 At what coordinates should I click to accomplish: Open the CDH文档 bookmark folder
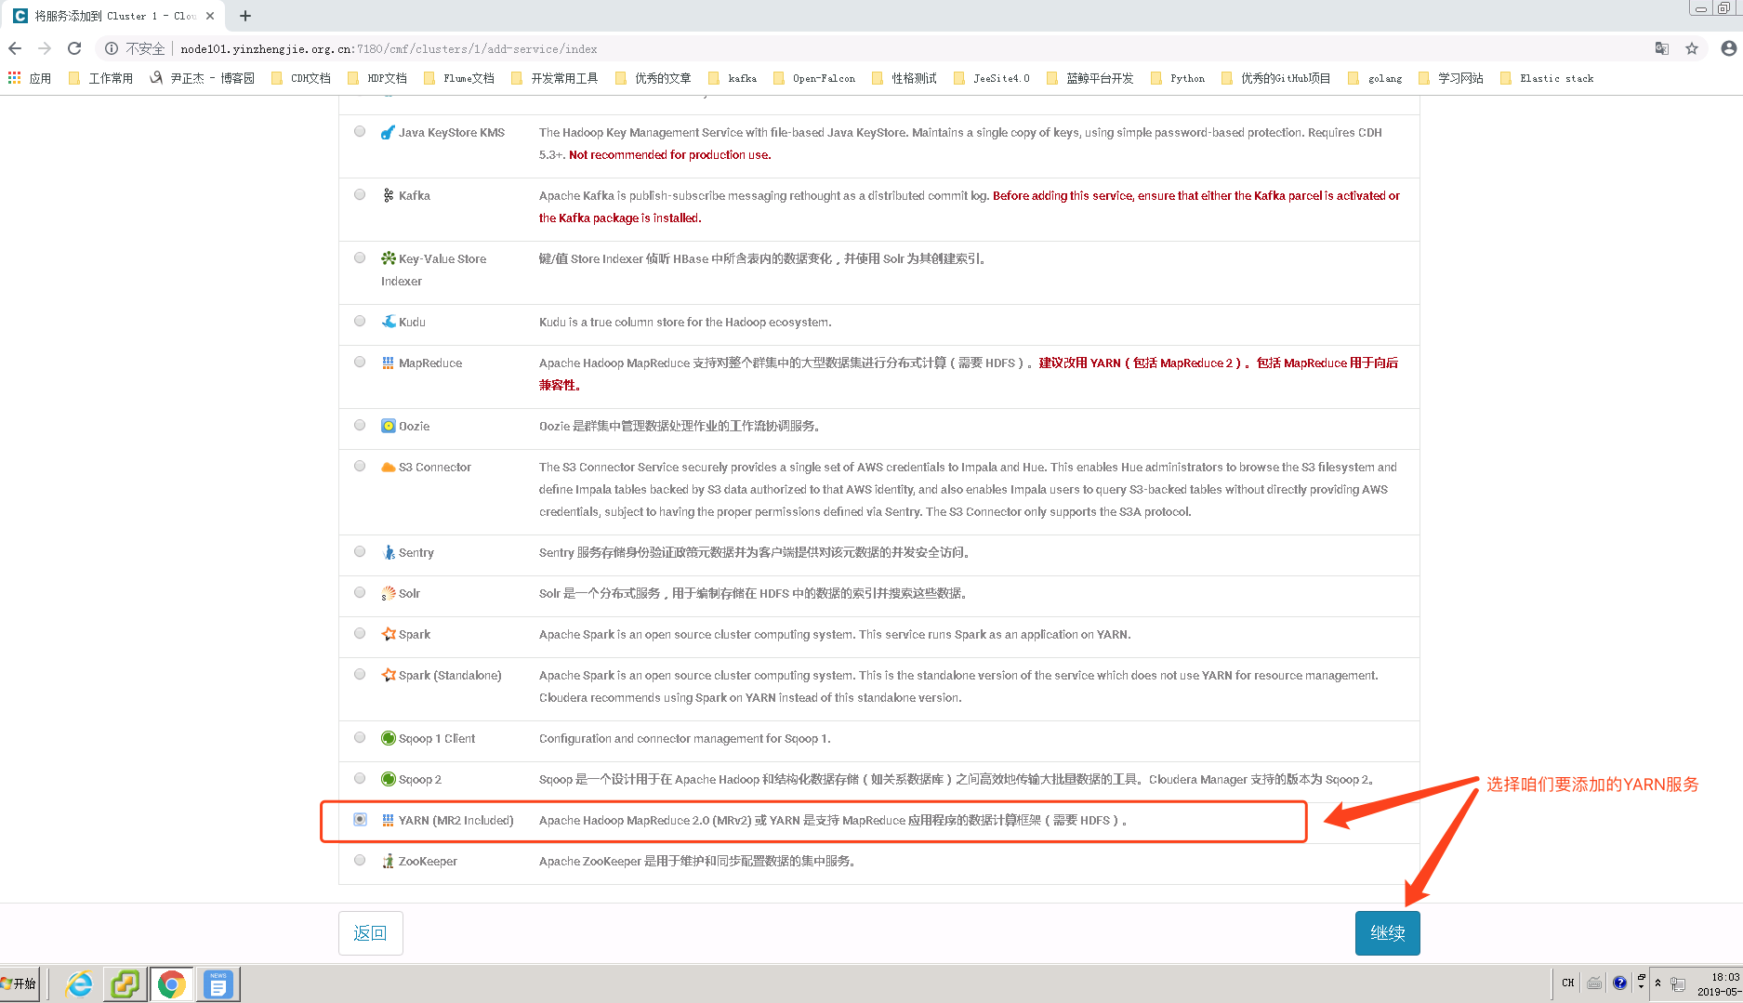[x=301, y=78]
